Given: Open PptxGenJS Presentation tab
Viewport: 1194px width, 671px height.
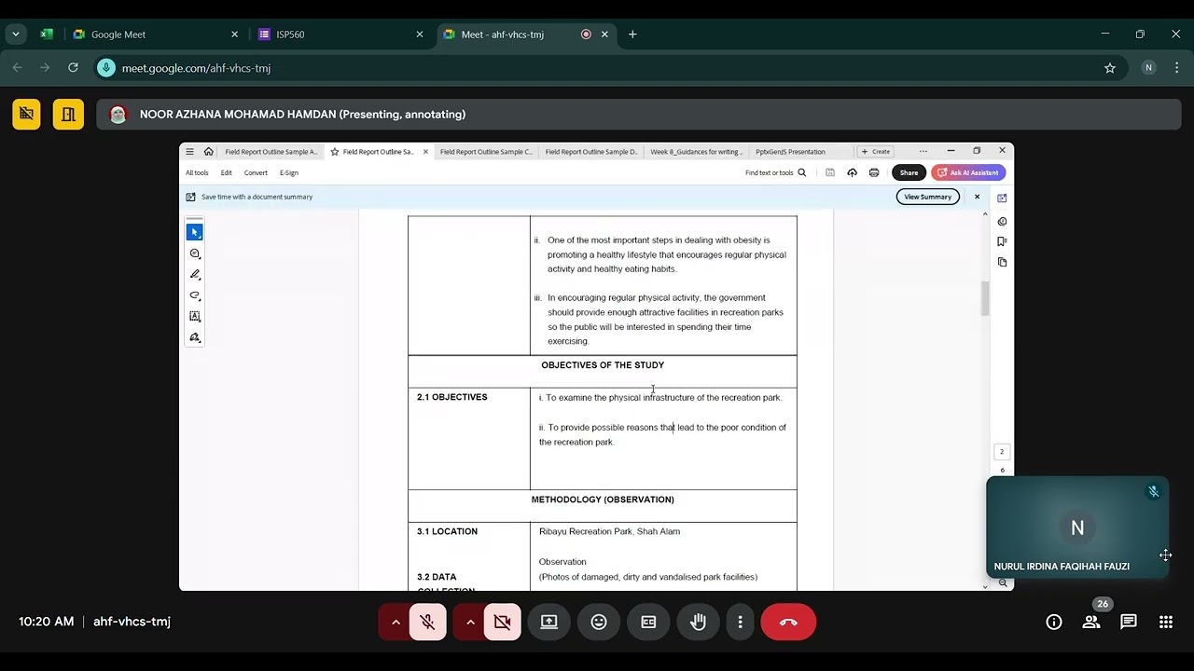Looking at the screenshot, I should (x=791, y=151).
